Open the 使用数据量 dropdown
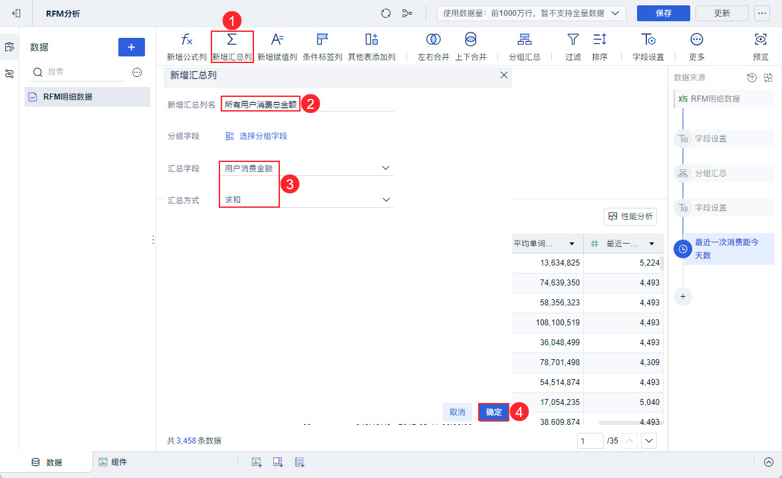This screenshot has height=478, width=782. point(532,13)
